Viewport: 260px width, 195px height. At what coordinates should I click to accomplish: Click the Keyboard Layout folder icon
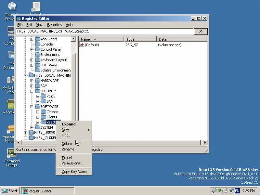tap(37, 60)
